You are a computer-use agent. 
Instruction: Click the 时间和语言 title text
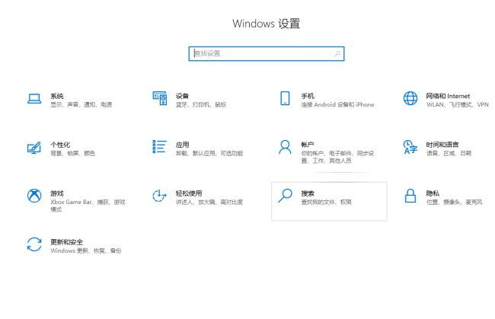point(442,145)
